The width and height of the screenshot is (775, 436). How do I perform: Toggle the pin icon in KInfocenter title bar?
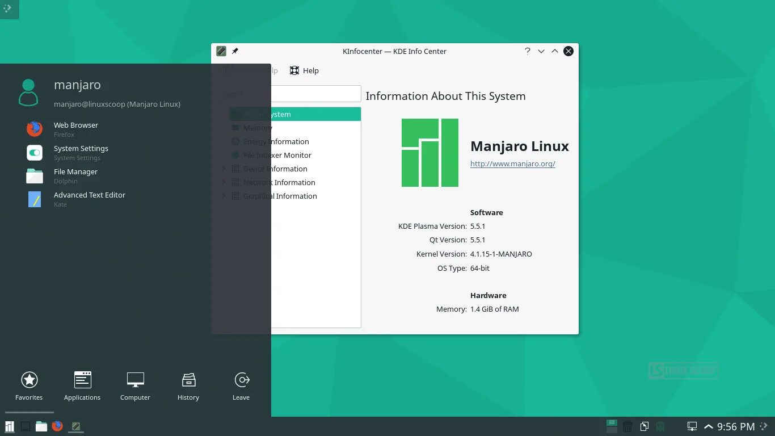tap(235, 51)
